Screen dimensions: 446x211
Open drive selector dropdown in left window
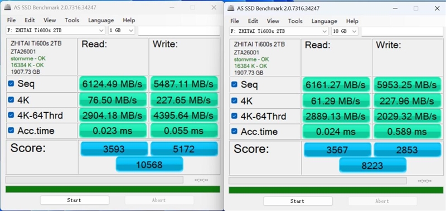pos(55,31)
